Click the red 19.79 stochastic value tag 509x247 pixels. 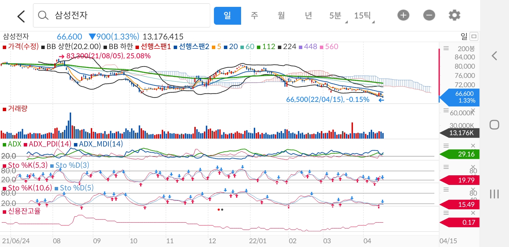click(x=459, y=180)
